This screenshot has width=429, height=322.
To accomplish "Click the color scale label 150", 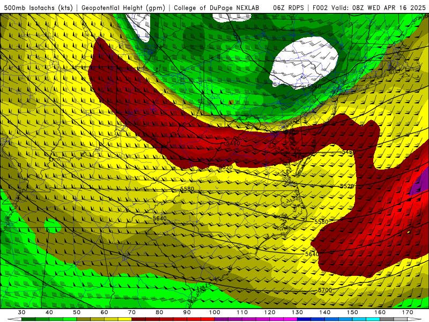I will tap(352, 312).
